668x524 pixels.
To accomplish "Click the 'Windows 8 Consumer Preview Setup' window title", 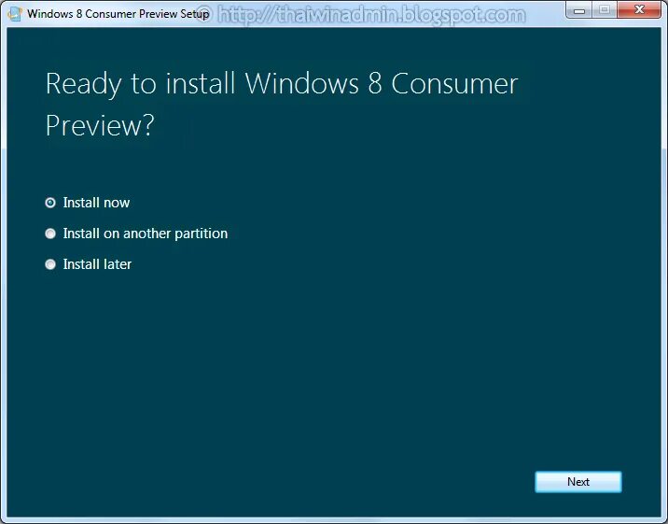I will click(118, 14).
